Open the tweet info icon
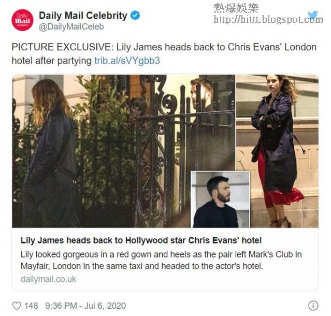 click(313, 306)
